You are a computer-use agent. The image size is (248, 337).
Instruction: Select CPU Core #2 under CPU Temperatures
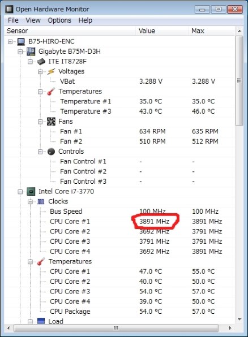tap(119, 282)
